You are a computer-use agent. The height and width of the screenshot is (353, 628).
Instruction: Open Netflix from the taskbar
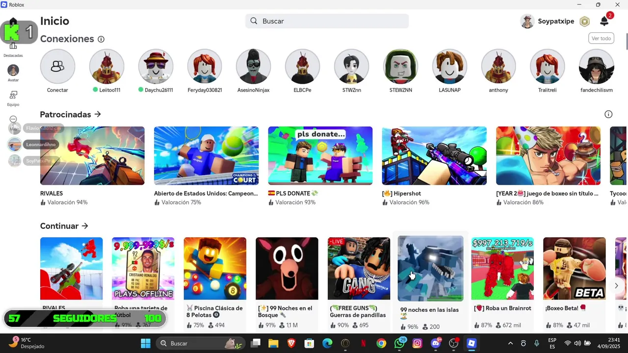coord(364,343)
